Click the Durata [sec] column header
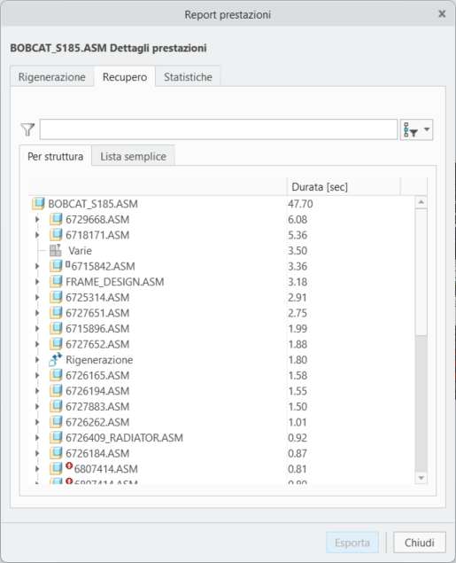Screen dimensions: 456x563 (x=344, y=187)
